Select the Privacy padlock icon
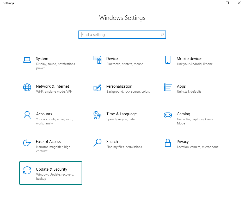245x216 pixels. (x=168, y=143)
